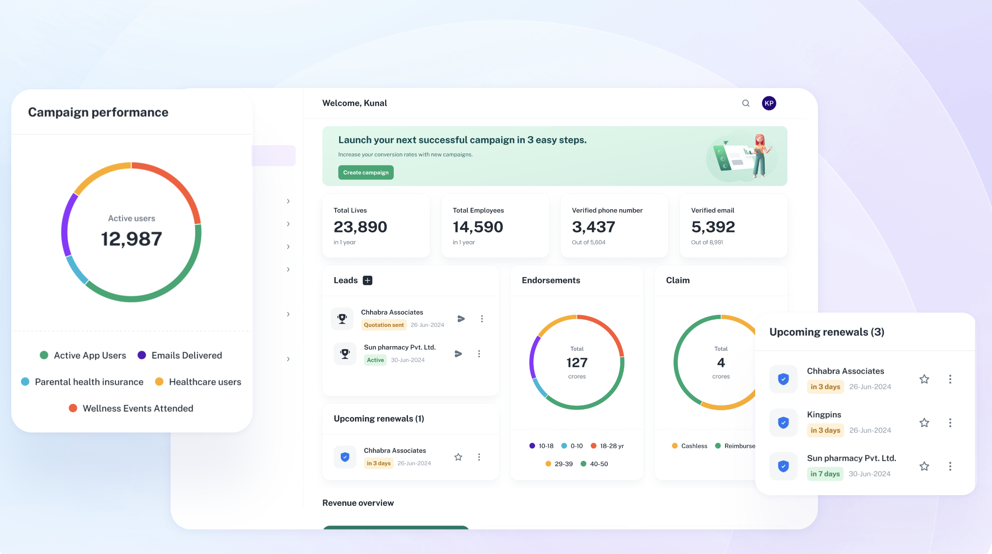Click the trophy icon beside Chhabra Associates

click(342, 319)
